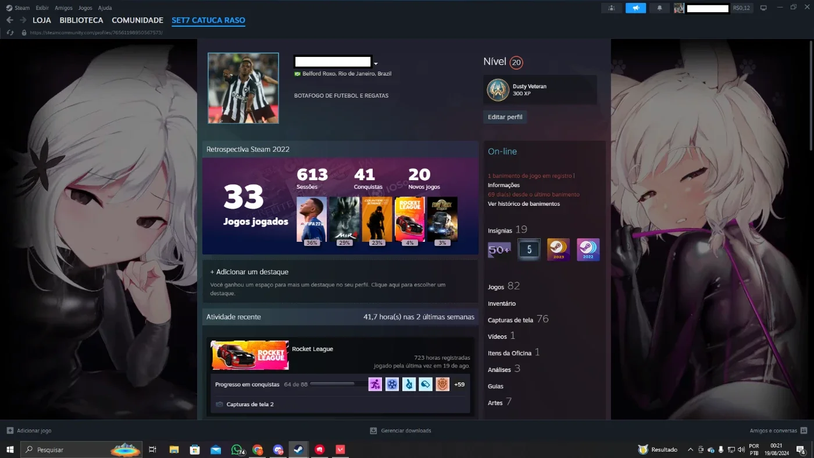Click the +59 more achievements
814x458 pixels.
pos(459,384)
